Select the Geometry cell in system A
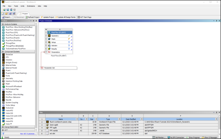Viewport: 221px width, 139px height. point(60,36)
